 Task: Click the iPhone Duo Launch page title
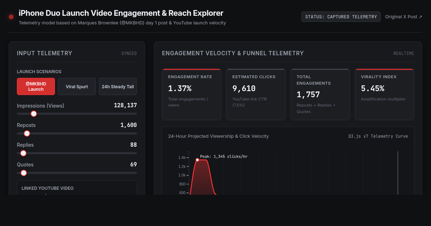[x=121, y=13]
